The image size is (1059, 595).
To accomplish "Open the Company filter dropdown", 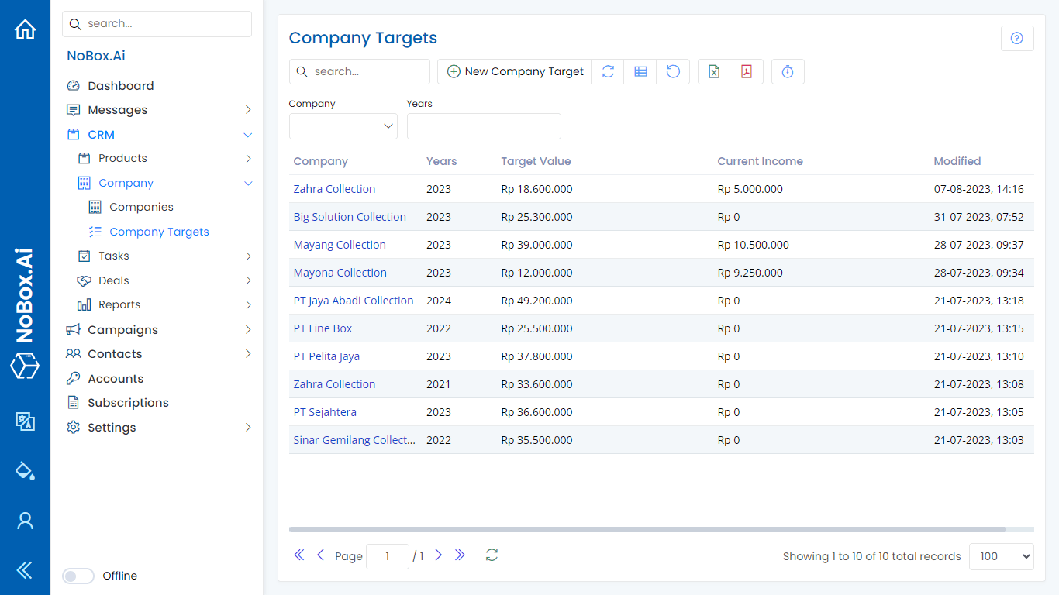I will pos(343,126).
